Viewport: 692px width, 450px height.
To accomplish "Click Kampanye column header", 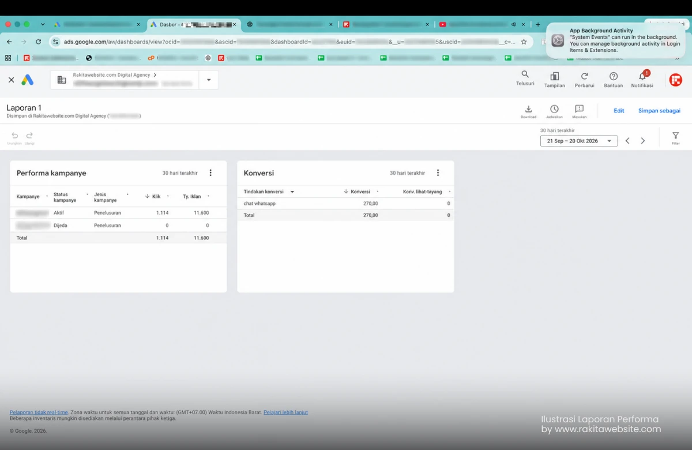I will pos(28,196).
